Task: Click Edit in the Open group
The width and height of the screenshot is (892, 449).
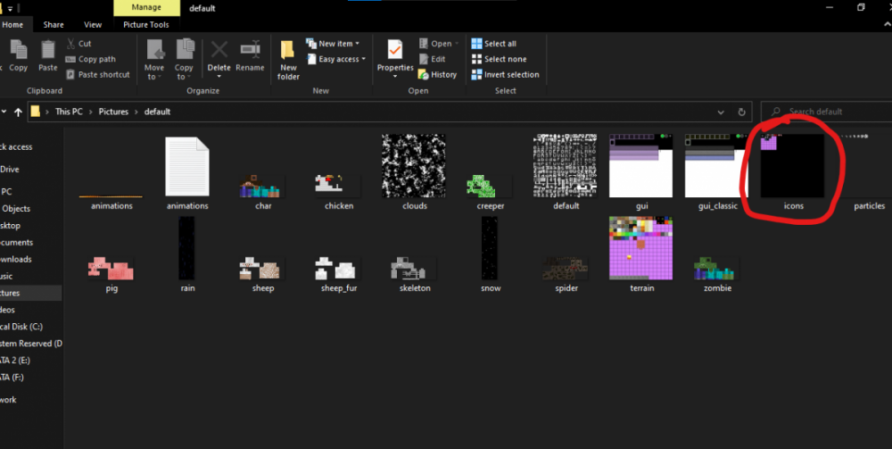Action: click(x=432, y=59)
